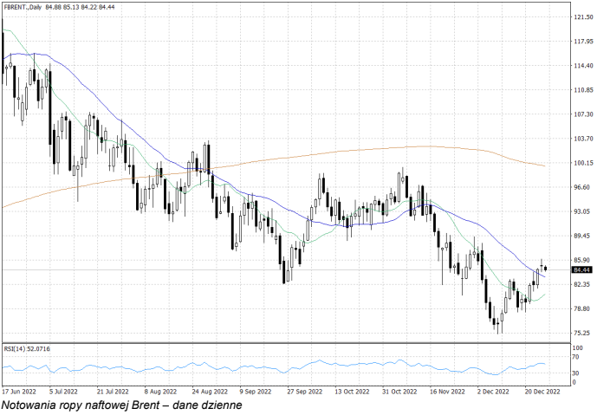Click the latest candlestick on the chart
This screenshot has width=597, height=415.
coord(545,268)
